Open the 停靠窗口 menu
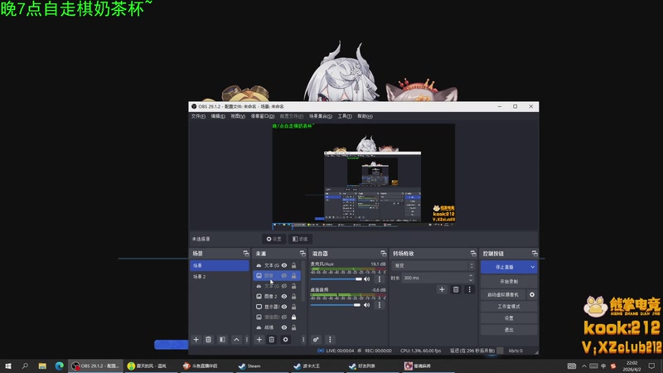663x373 pixels. [263, 116]
